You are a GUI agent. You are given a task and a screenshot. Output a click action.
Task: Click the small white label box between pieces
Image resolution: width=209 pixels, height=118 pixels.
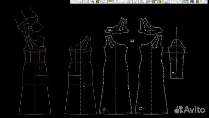point(132,40)
